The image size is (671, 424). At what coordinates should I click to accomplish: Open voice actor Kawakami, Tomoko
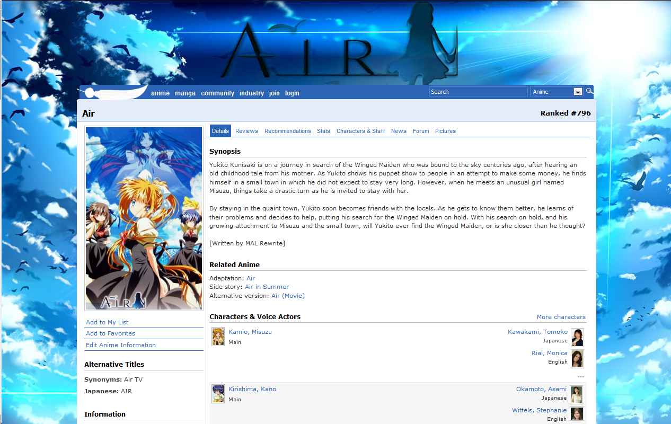point(537,332)
